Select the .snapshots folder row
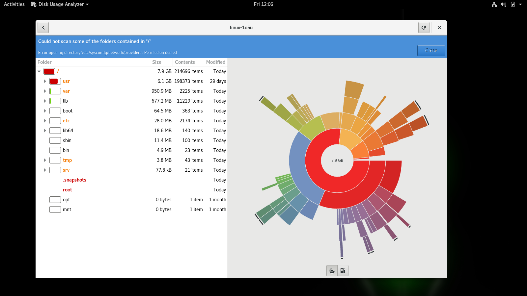 [x=75, y=180]
